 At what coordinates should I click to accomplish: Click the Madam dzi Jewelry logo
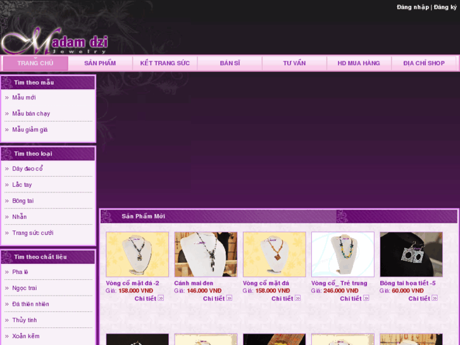tap(55, 41)
